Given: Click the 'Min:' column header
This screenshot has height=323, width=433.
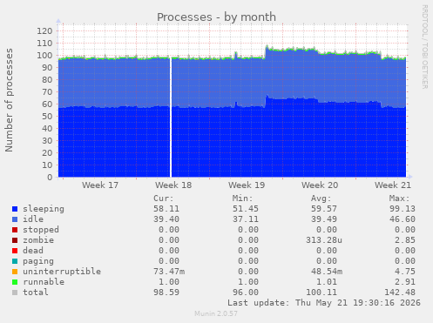Looking at the screenshot, I should (x=242, y=199).
